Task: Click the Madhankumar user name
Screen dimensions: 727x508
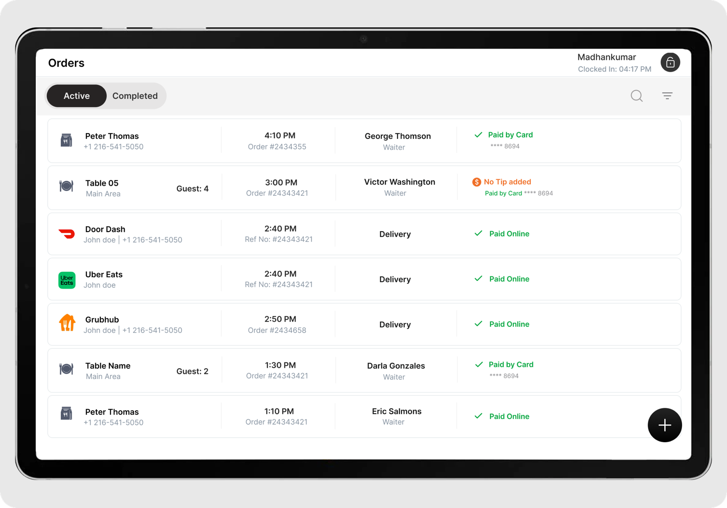Action: coord(606,57)
